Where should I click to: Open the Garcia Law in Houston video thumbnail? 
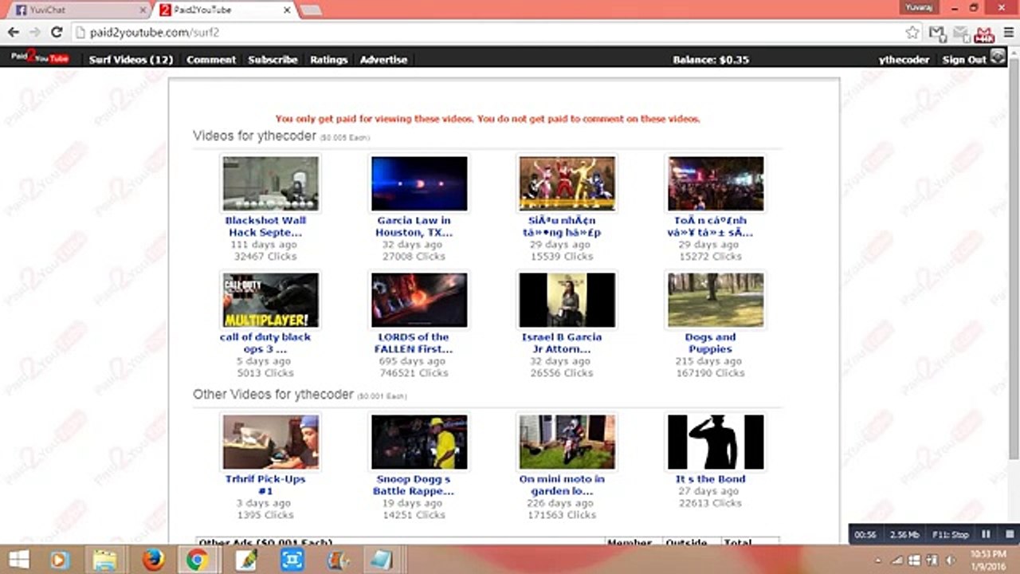click(x=419, y=183)
